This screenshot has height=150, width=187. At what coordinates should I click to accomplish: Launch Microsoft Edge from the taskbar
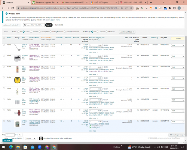(11, 147)
